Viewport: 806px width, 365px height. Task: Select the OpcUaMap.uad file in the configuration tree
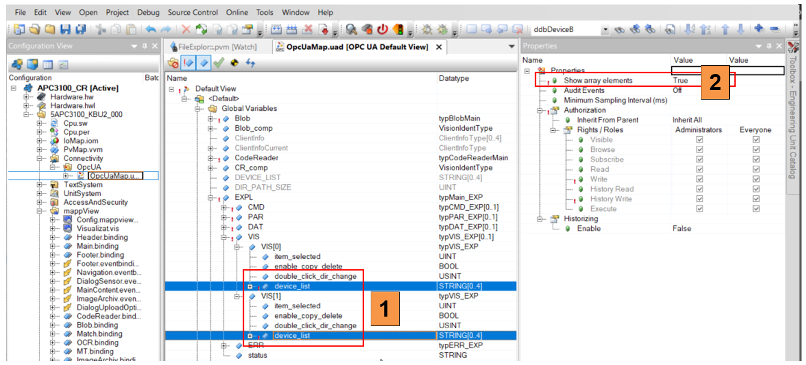pyautogui.click(x=115, y=176)
